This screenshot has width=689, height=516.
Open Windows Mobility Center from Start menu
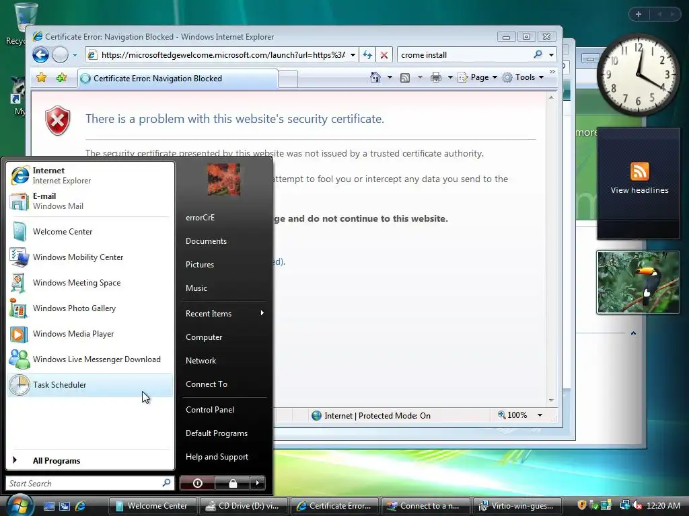tap(89, 257)
